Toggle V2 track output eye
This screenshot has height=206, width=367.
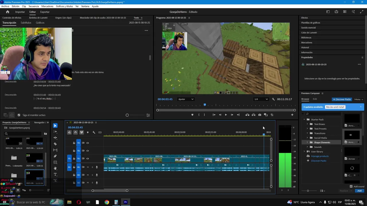(x=88, y=151)
